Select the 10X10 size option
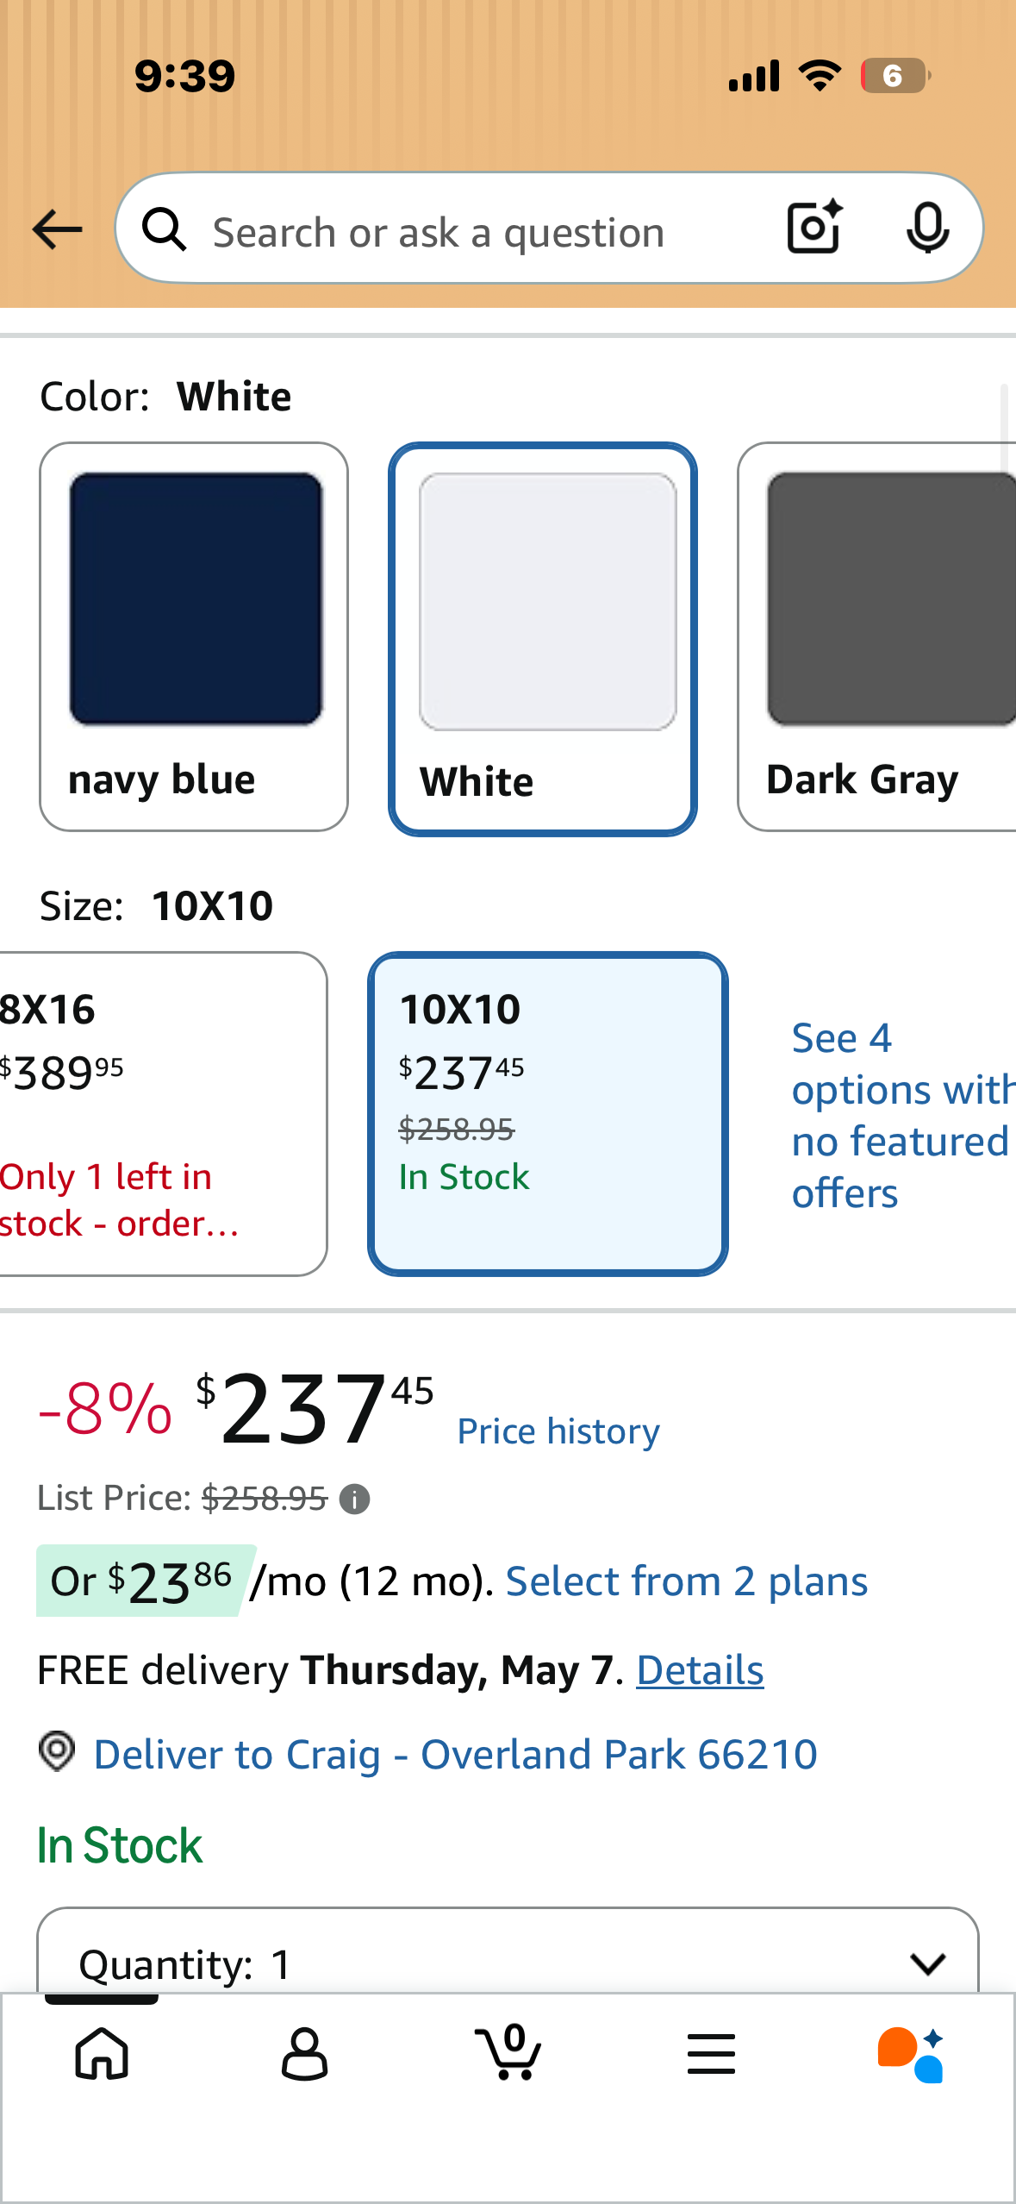Viewport: 1016px width, 2204px height. pyautogui.click(x=547, y=1113)
